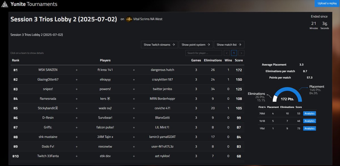Click the Rank column header
Image resolution: width=340 pixels, height=166 pixels.
(16, 60)
